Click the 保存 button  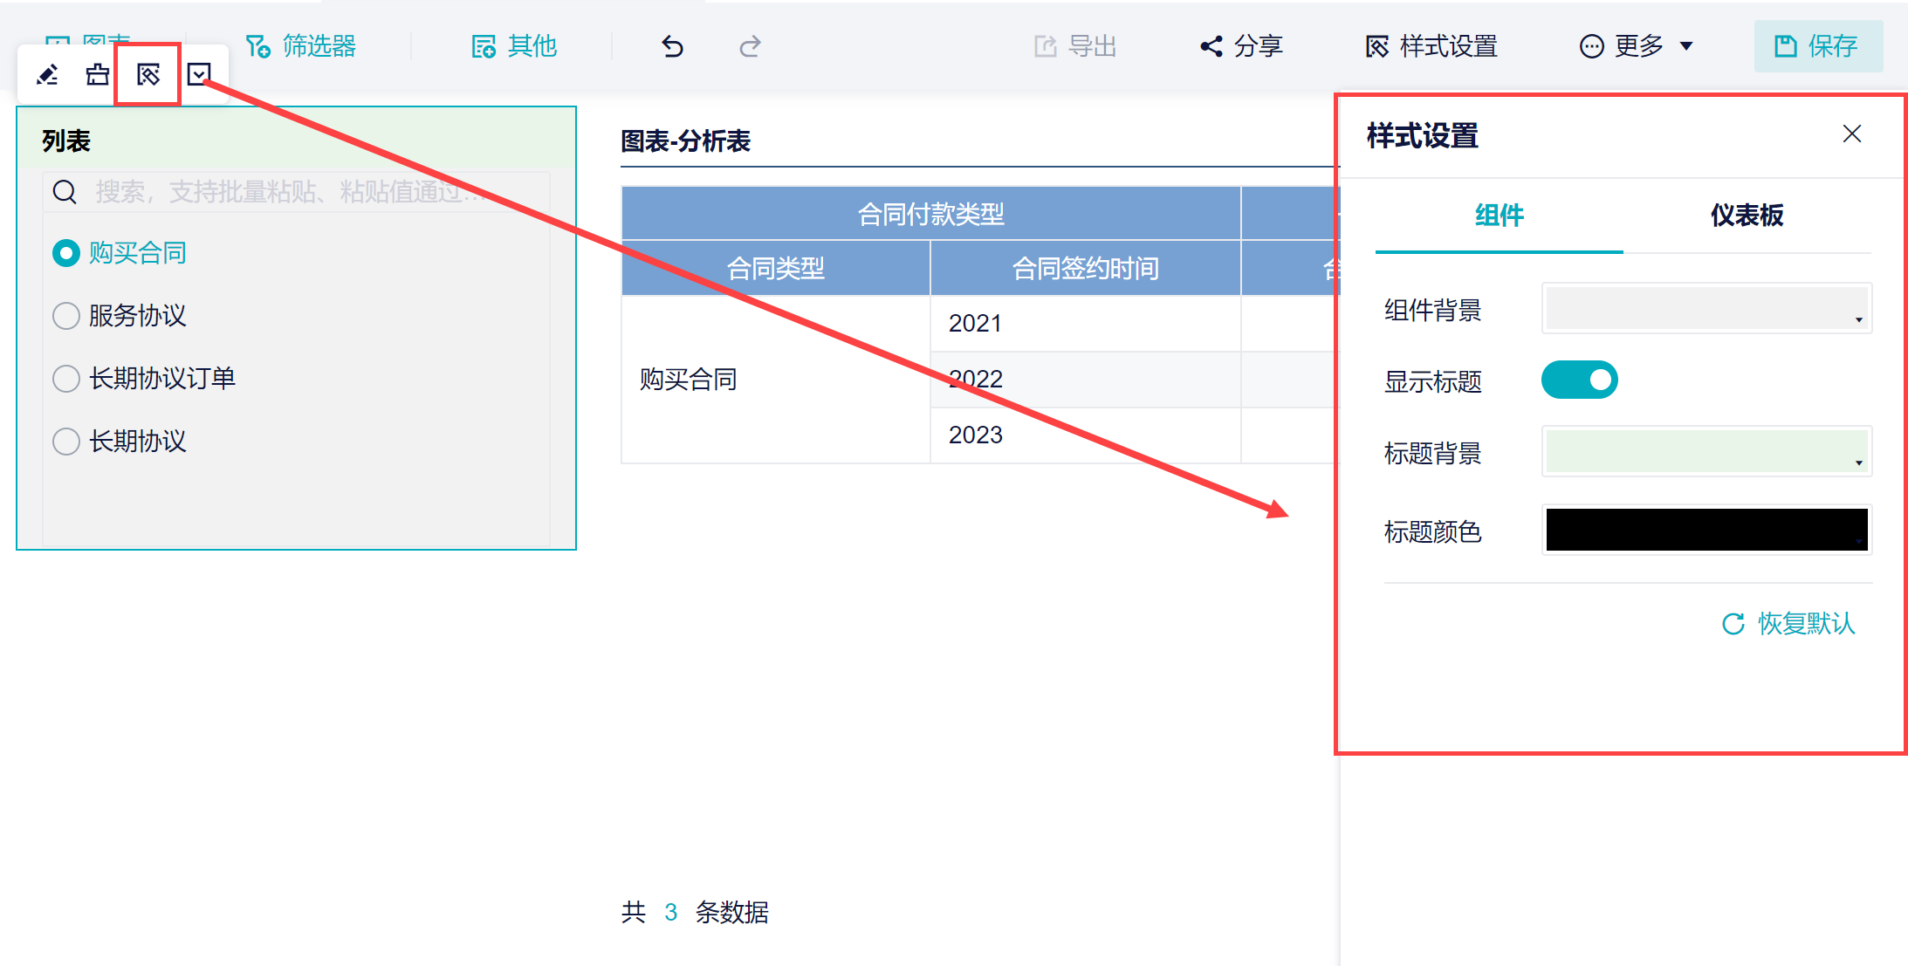pos(1818,46)
